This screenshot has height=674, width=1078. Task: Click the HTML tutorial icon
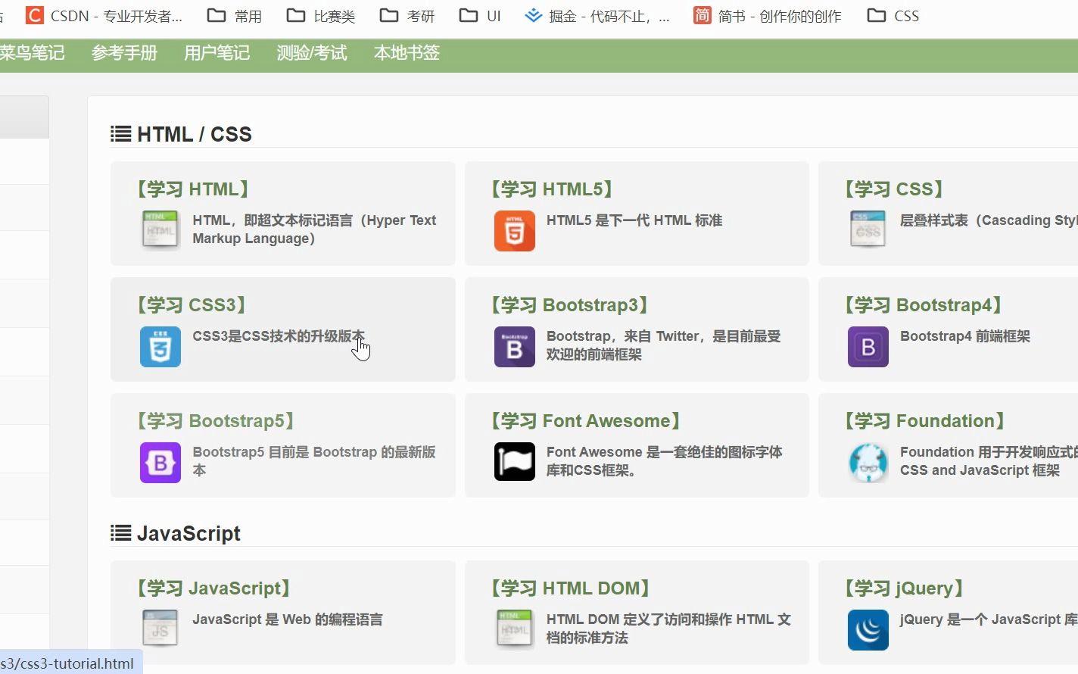(160, 230)
